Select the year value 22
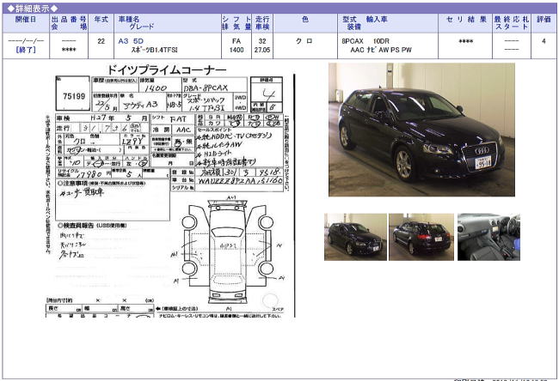The width and height of the screenshot is (559, 381). pyautogui.click(x=101, y=41)
